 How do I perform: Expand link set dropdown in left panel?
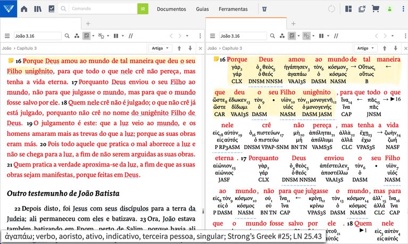coord(108,36)
